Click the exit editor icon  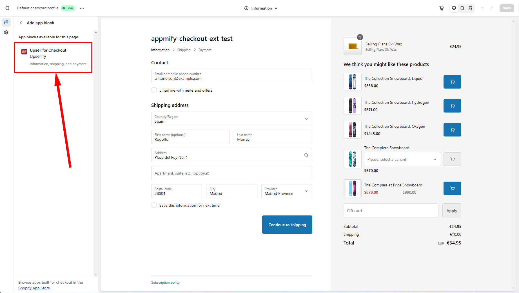click(x=7, y=8)
